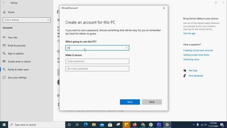
Task: Click the Family & other users person icon
Action: (x=4, y=69)
